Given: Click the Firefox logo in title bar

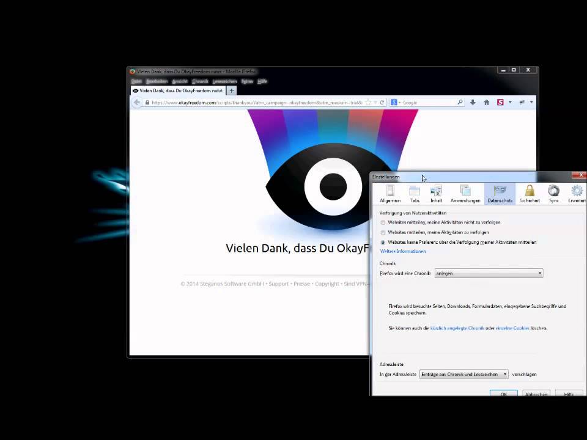Looking at the screenshot, I should pos(132,71).
